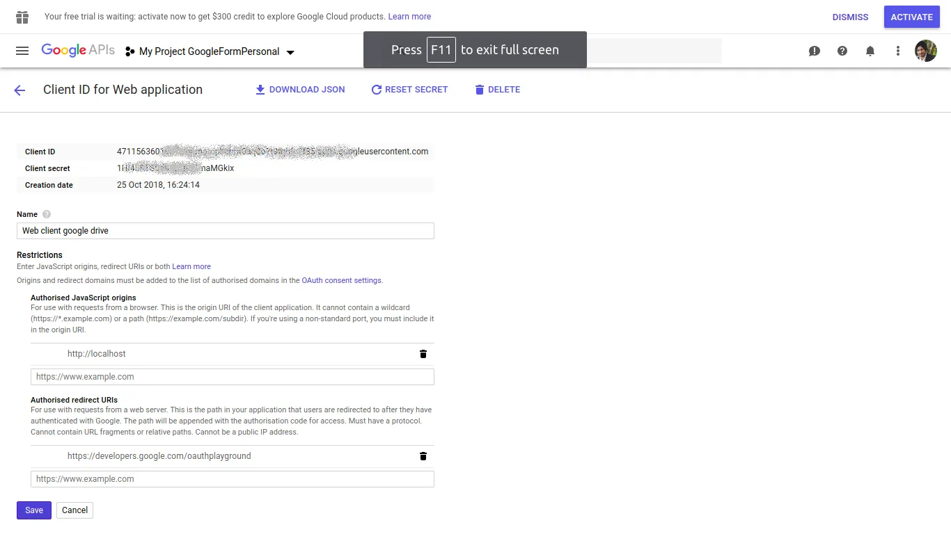Dismiss the free trial banner

point(850,17)
